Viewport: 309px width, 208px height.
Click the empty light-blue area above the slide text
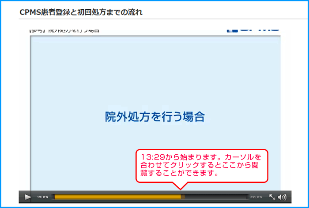tap(154, 71)
